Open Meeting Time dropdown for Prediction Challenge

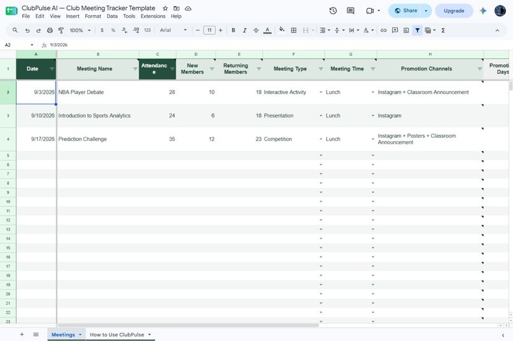click(x=373, y=139)
